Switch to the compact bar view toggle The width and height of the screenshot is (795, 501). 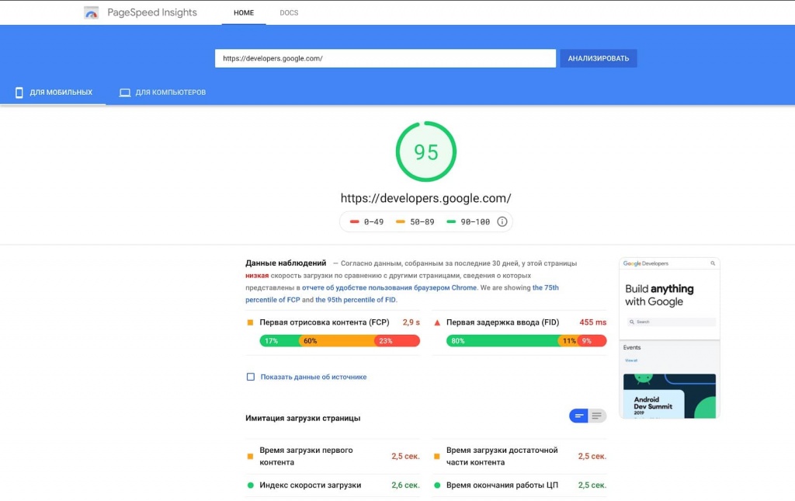(x=578, y=416)
